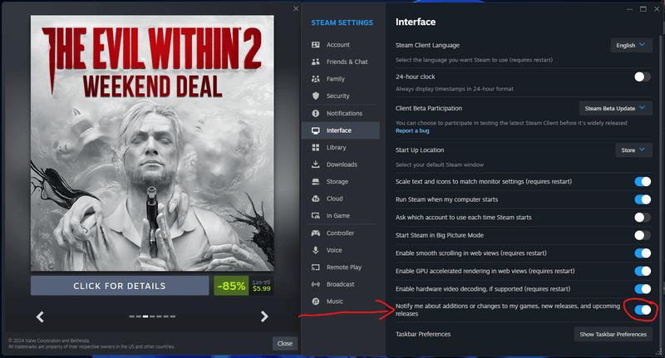Click the Notifications alert icon
The image size is (665, 358).
pyautogui.click(x=316, y=113)
